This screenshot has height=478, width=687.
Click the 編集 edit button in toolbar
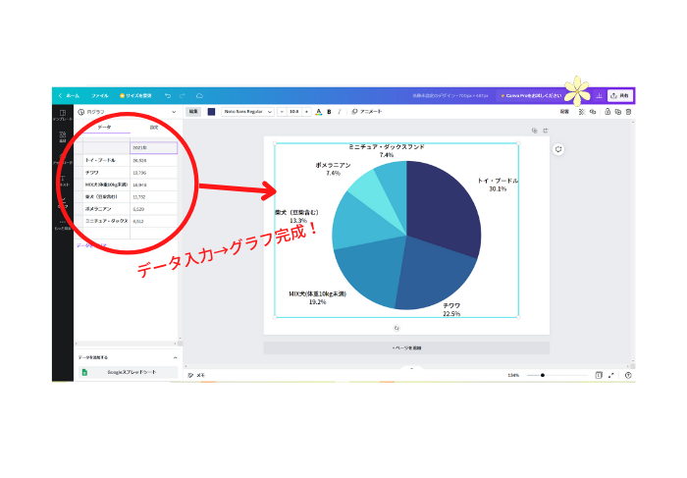coord(193,112)
